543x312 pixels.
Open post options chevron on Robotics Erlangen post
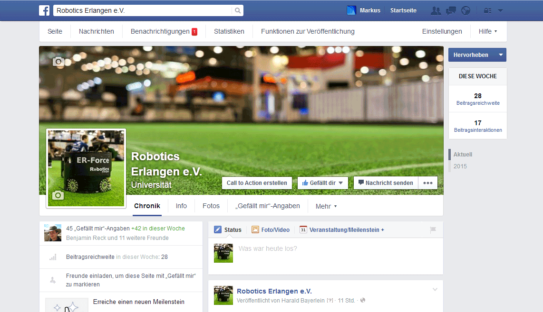[x=435, y=290]
